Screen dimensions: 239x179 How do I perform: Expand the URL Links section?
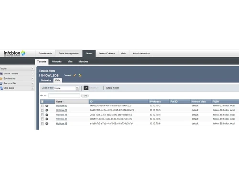click(x=33, y=88)
